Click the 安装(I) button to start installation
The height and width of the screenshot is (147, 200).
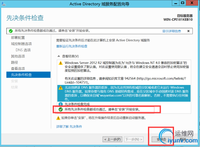pyautogui.click(x=161, y=139)
